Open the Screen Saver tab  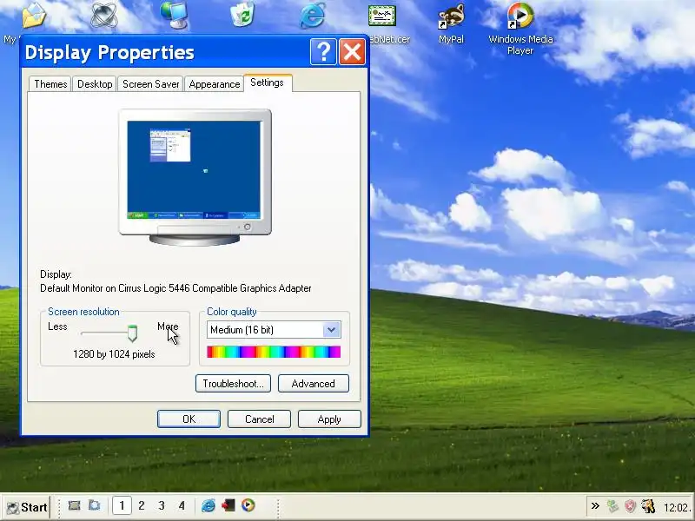point(150,84)
